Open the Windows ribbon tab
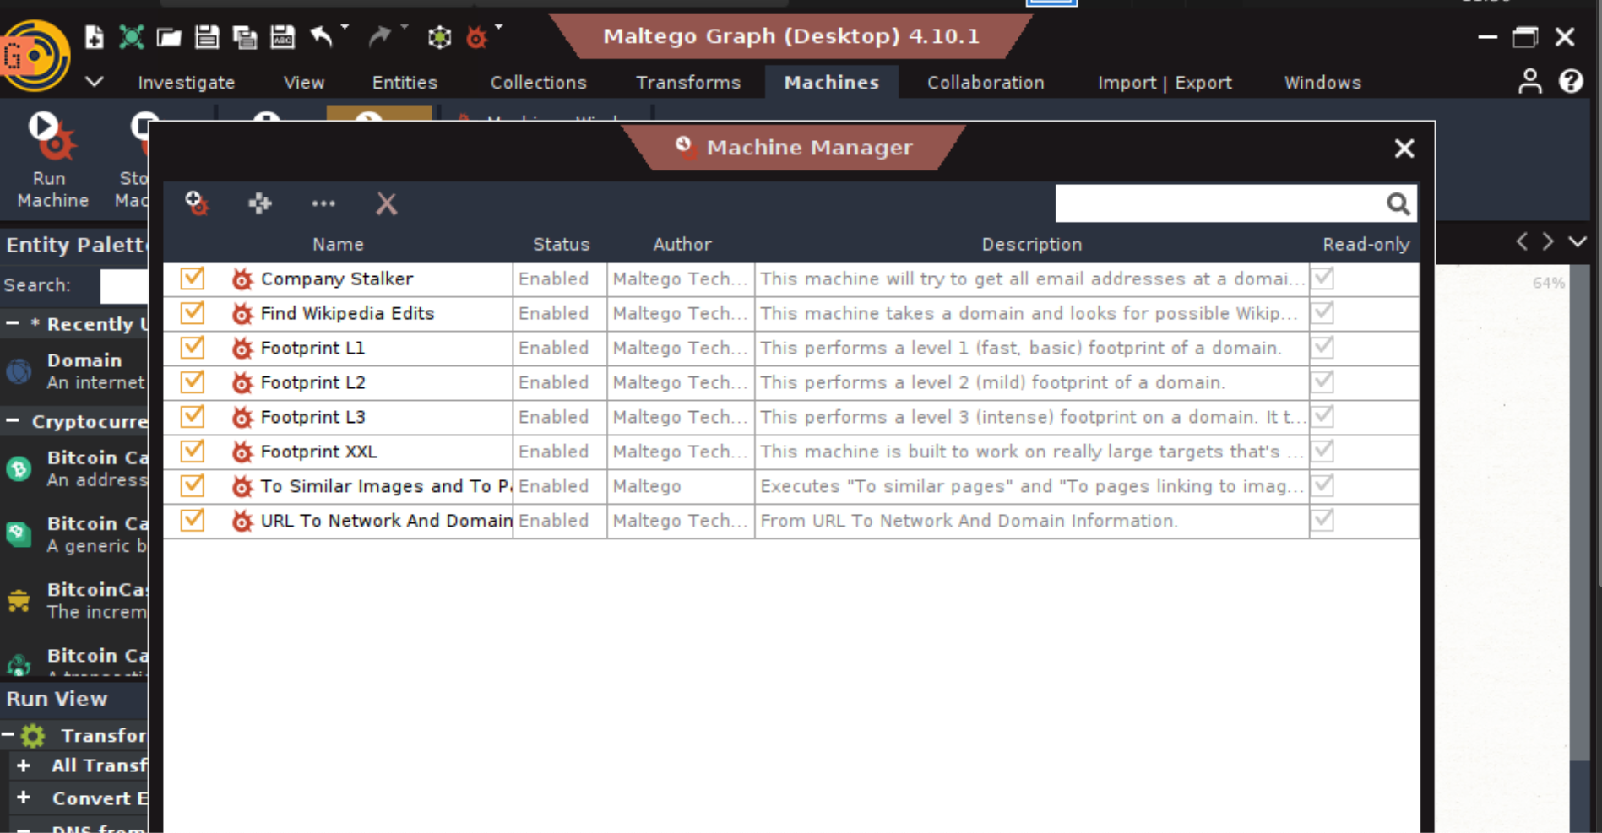This screenshot has height=833, width=1602. 1322,83
